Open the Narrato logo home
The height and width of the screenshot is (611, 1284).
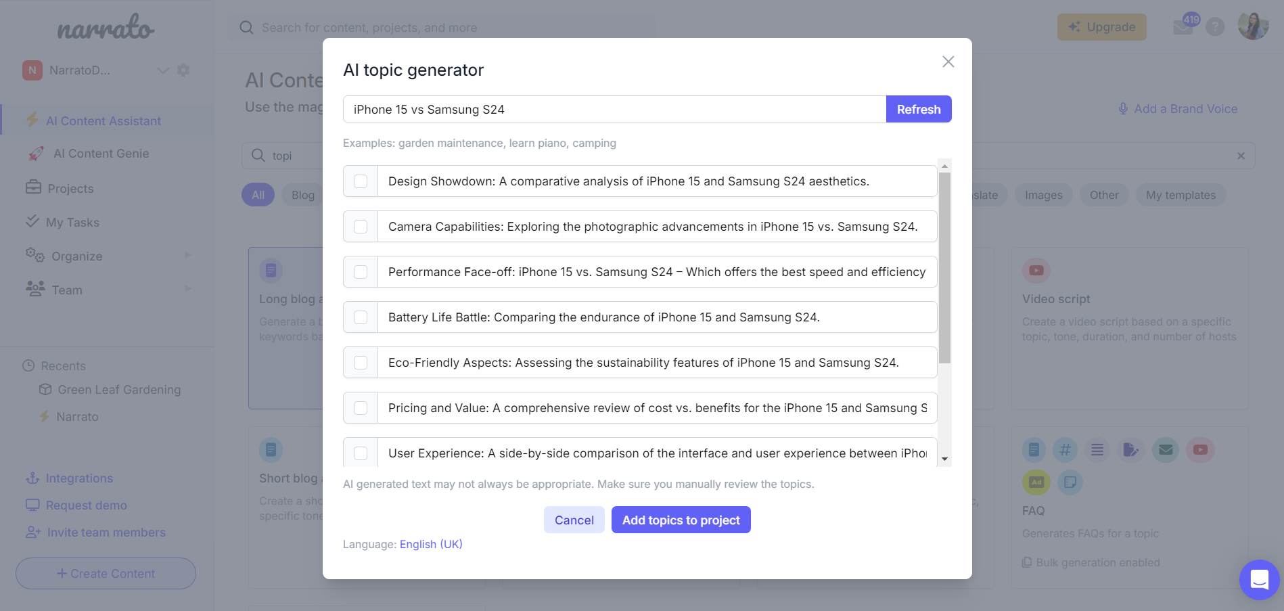[106, 28]
